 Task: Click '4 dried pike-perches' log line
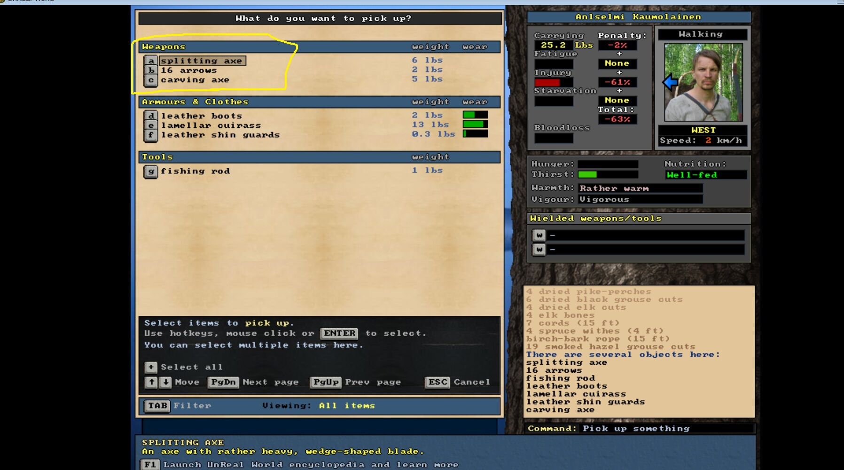point(588,291)
